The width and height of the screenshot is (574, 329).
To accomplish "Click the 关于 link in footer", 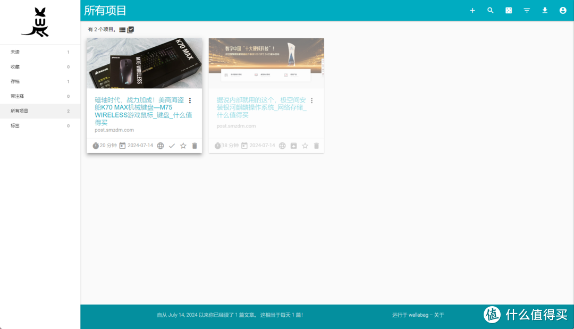I will [x=438, y=315].
